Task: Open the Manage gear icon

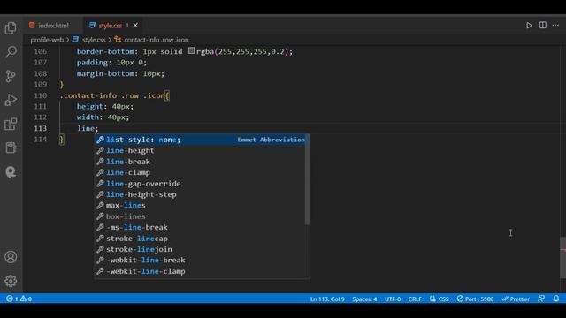Action: [11, 281]
